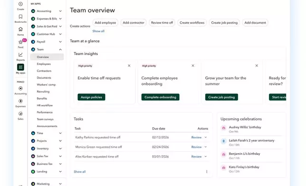Open the Create icon in left rail

20,4
